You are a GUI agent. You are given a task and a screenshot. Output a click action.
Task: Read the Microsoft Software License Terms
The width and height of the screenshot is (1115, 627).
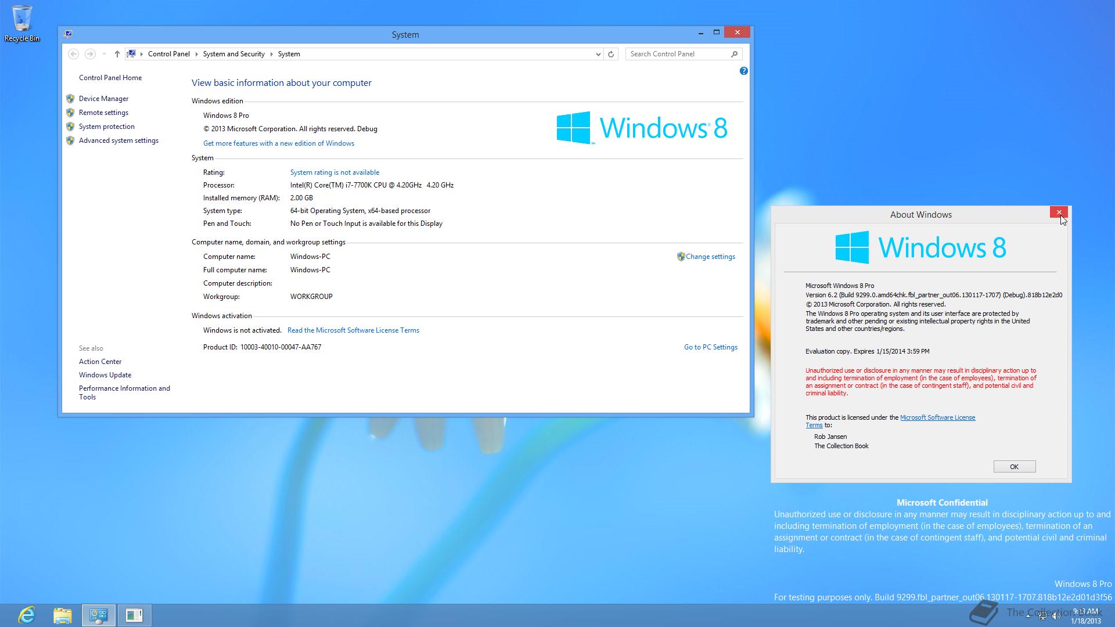tap(353, 330)
